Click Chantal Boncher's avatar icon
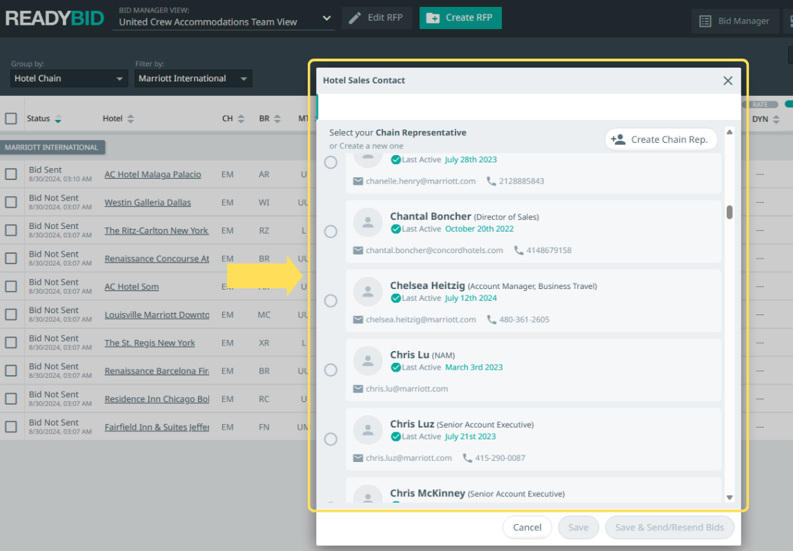The image size is (793, 551). 368,222
